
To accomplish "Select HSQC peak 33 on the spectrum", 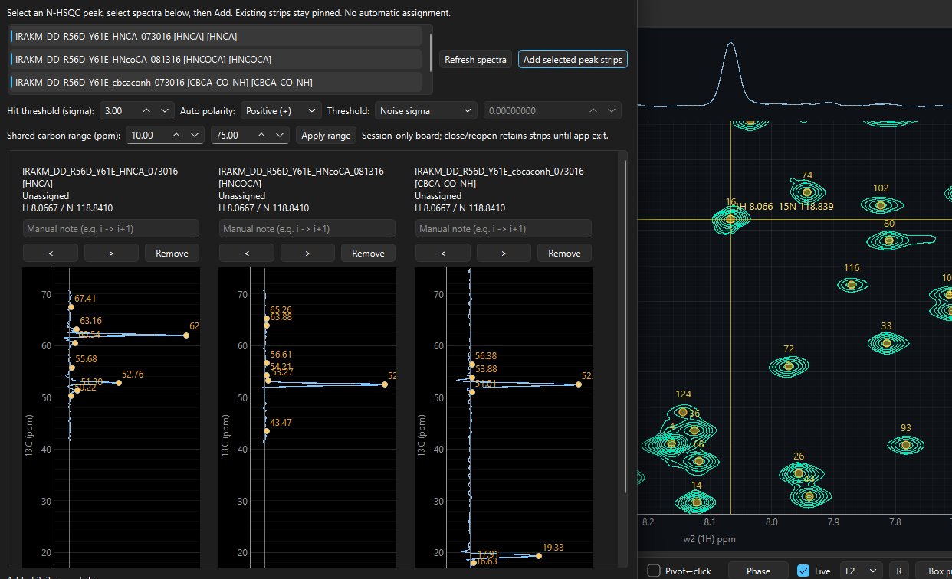I will 887,343.
